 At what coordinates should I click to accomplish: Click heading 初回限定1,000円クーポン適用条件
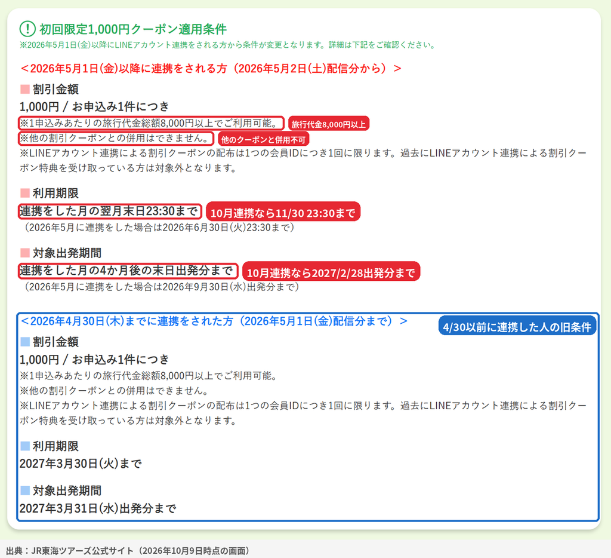[x=133, y=29]
